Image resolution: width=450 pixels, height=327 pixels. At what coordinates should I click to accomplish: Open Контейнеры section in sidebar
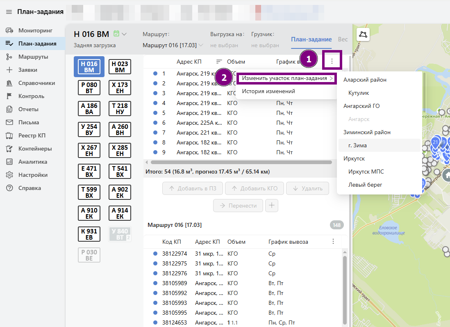pos(9,149)
